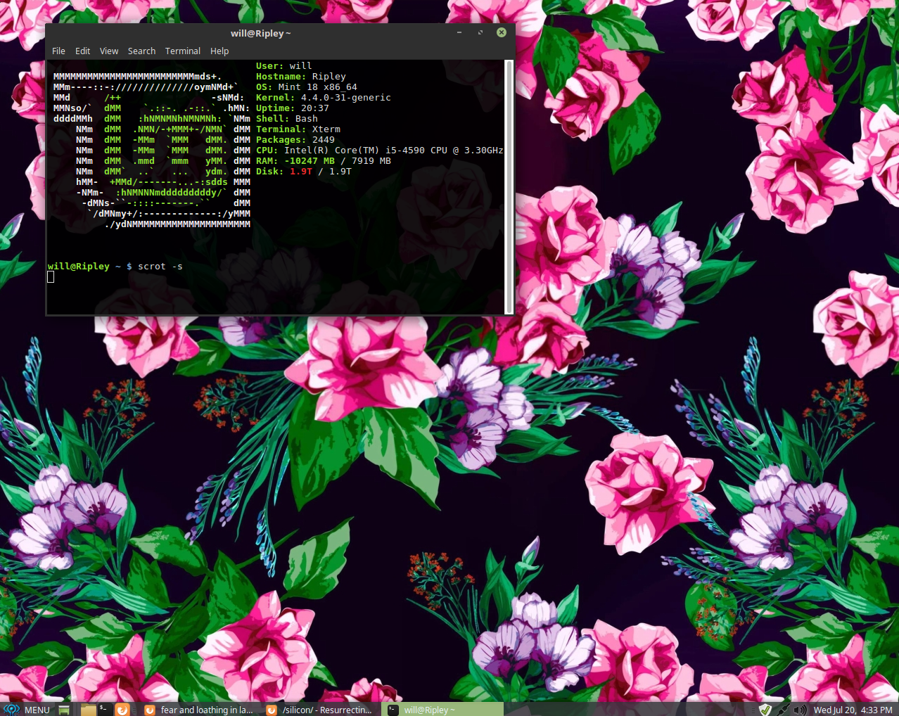Open the Terminal menu
Image resolution: width=899 pixels, height=716 pixels.
[x=182, y=51]
